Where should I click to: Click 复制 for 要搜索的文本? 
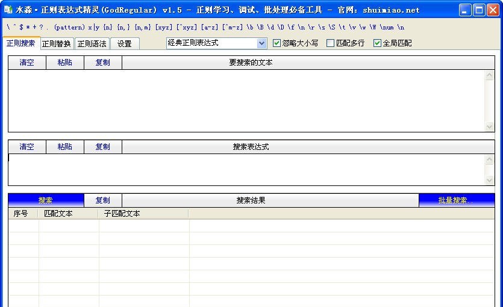pyautogui.click(x=102, y=63)
